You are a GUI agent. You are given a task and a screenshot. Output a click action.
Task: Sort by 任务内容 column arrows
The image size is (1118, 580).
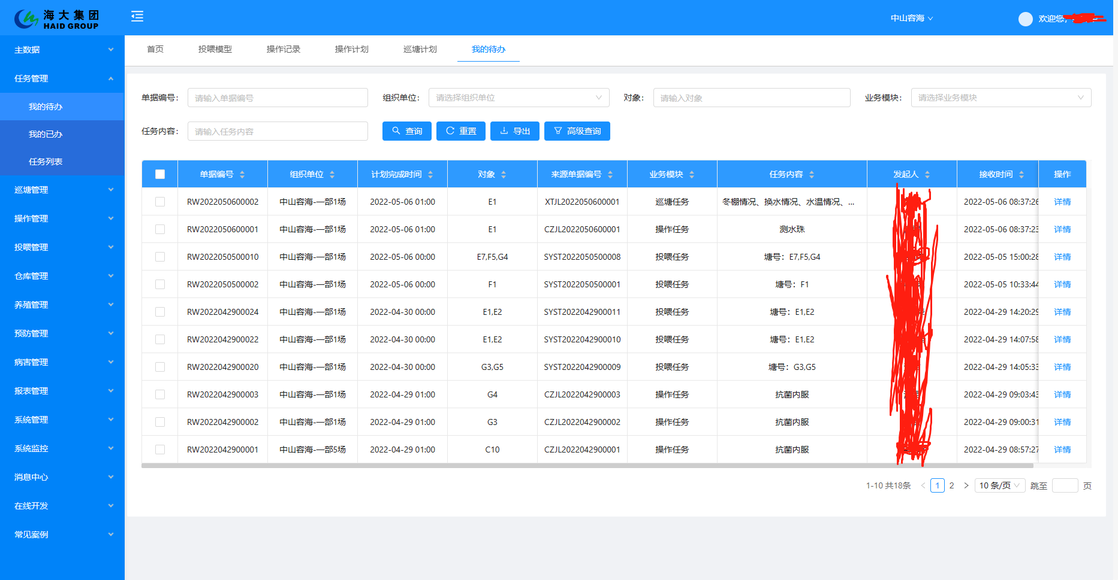pyautogui.click(x=812, y=174)
